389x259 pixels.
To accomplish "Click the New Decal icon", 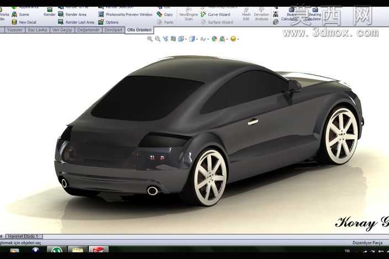I will point(14,22).
